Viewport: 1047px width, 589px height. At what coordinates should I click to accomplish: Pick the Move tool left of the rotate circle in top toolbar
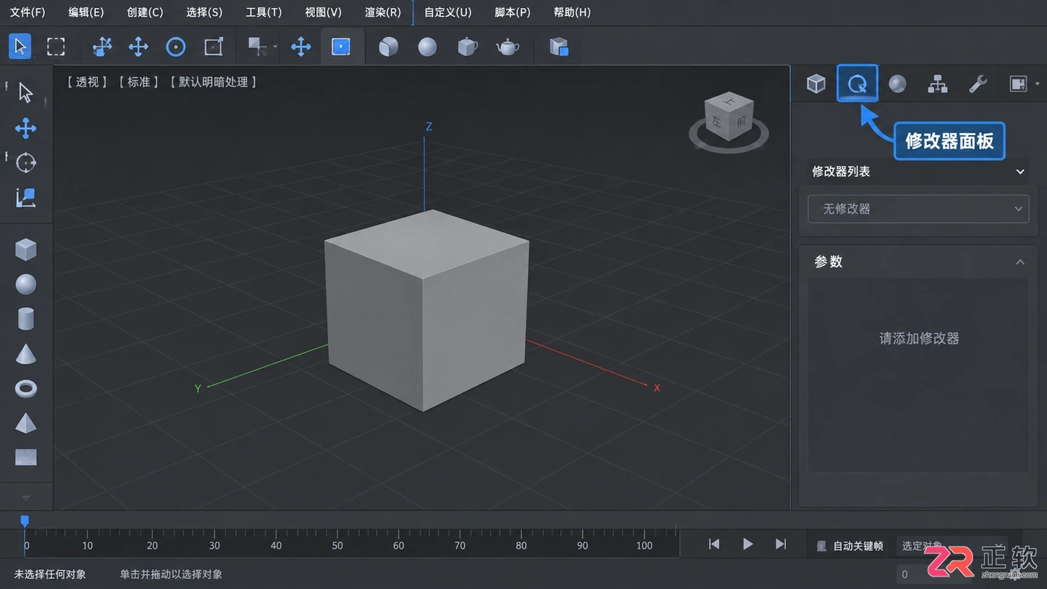pos(139,47)
